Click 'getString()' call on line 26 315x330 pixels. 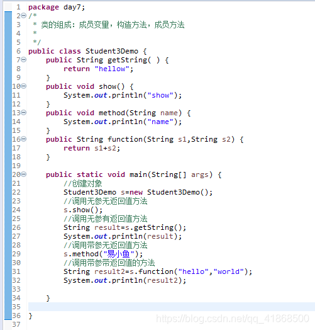(158, 227)
